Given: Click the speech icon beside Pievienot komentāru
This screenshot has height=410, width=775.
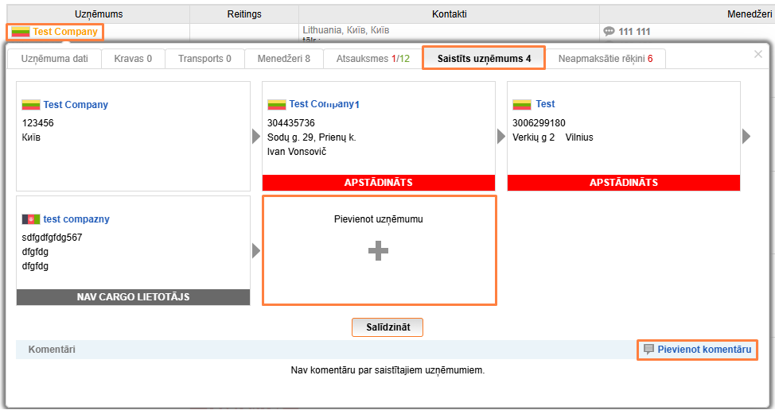Looking at the screenshot, I should coord(648,350).
